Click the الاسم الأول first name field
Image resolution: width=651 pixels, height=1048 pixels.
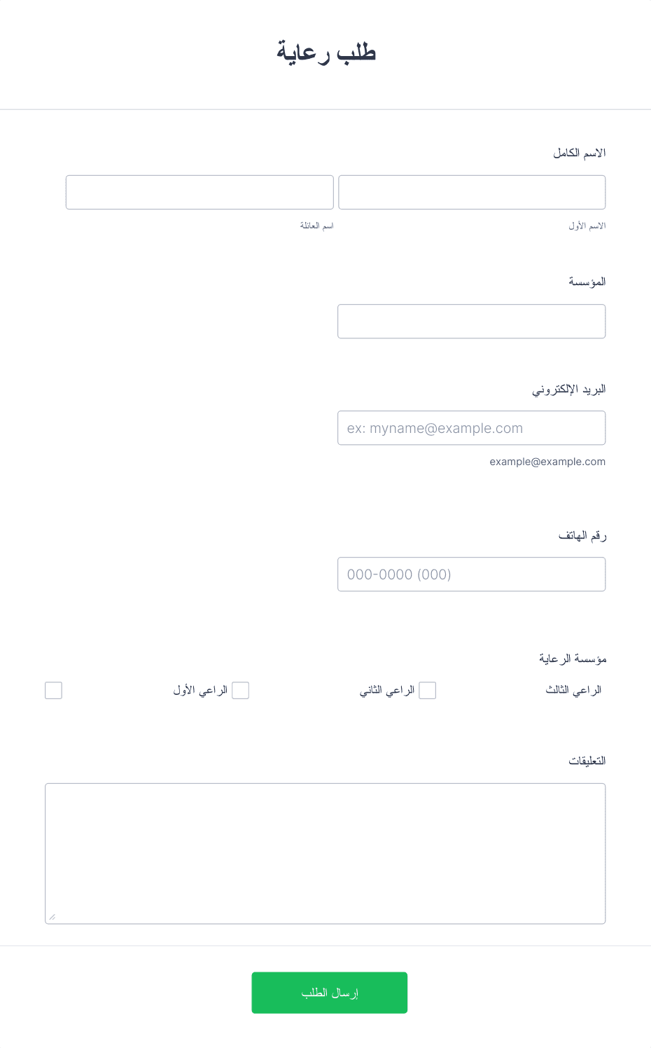472,192
